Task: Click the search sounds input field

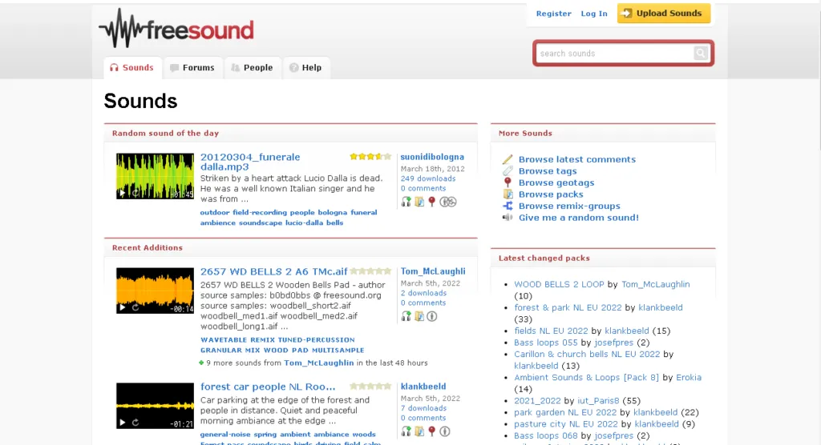Action: [615, 54]
